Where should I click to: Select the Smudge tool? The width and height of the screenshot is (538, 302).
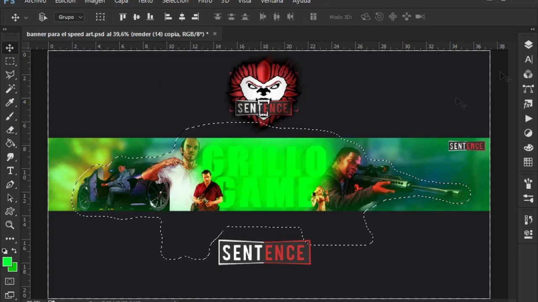pyautogui.click(x=10, y=157)
